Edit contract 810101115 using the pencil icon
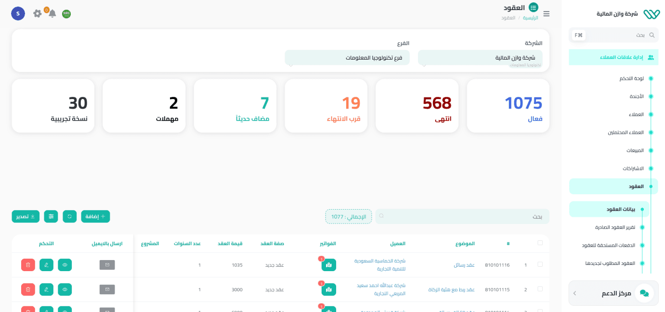Image resolution: width=665 pixels, height=312 pixels. (46, 289)
